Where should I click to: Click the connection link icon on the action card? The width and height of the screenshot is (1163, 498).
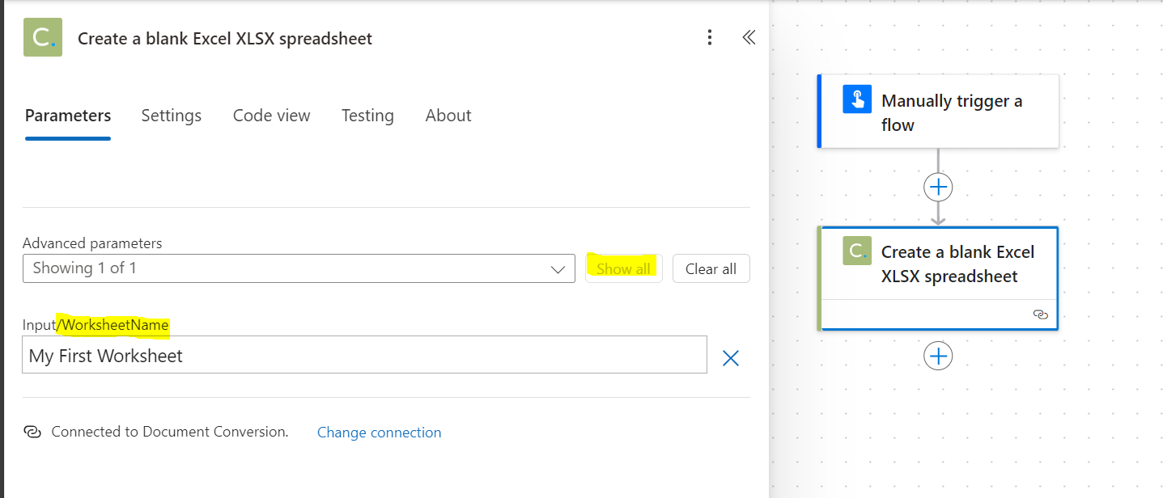(x=1041, y=314)
